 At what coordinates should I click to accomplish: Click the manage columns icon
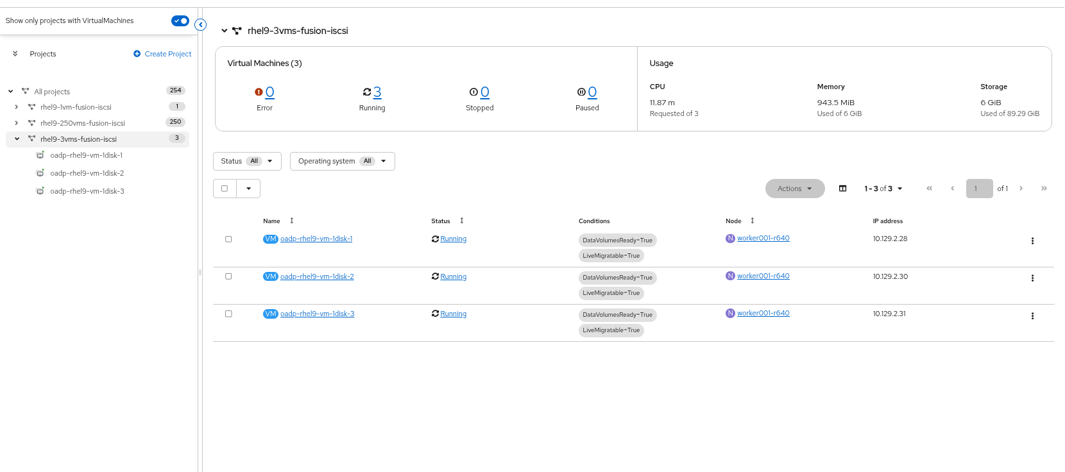click(842, 189)
